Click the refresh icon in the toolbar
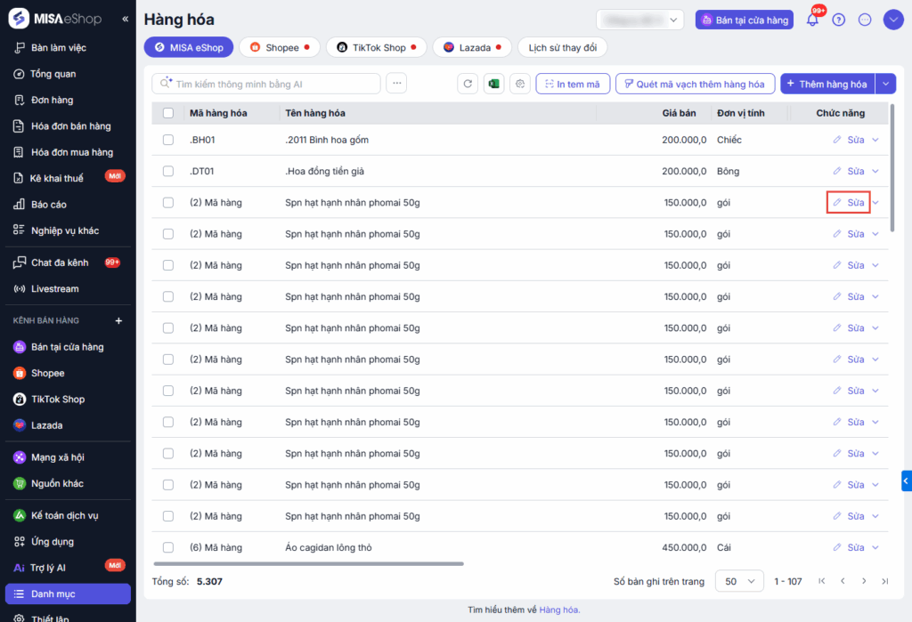 point(468,84)
